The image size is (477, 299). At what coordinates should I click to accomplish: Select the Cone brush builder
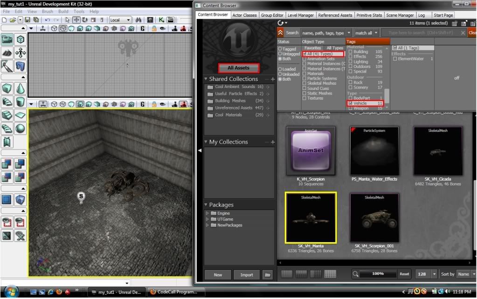coord(21,88)
